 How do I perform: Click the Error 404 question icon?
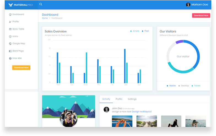pyautogui.click(x=10, y=58)
